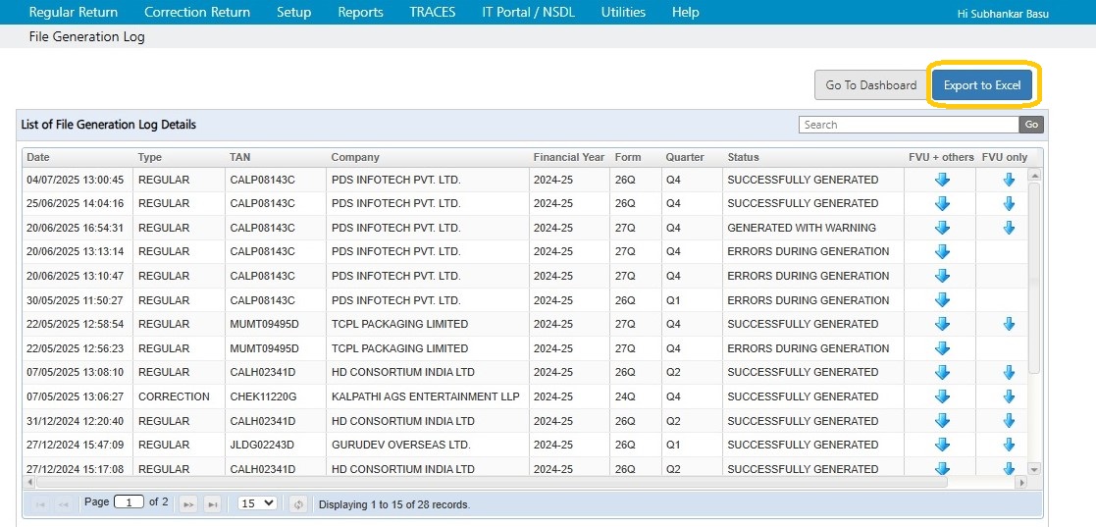
Task: Go to next page of log records
Action: (x=187, y=503)
